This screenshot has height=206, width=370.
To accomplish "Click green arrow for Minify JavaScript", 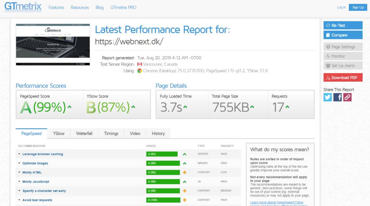I will 185,182.
